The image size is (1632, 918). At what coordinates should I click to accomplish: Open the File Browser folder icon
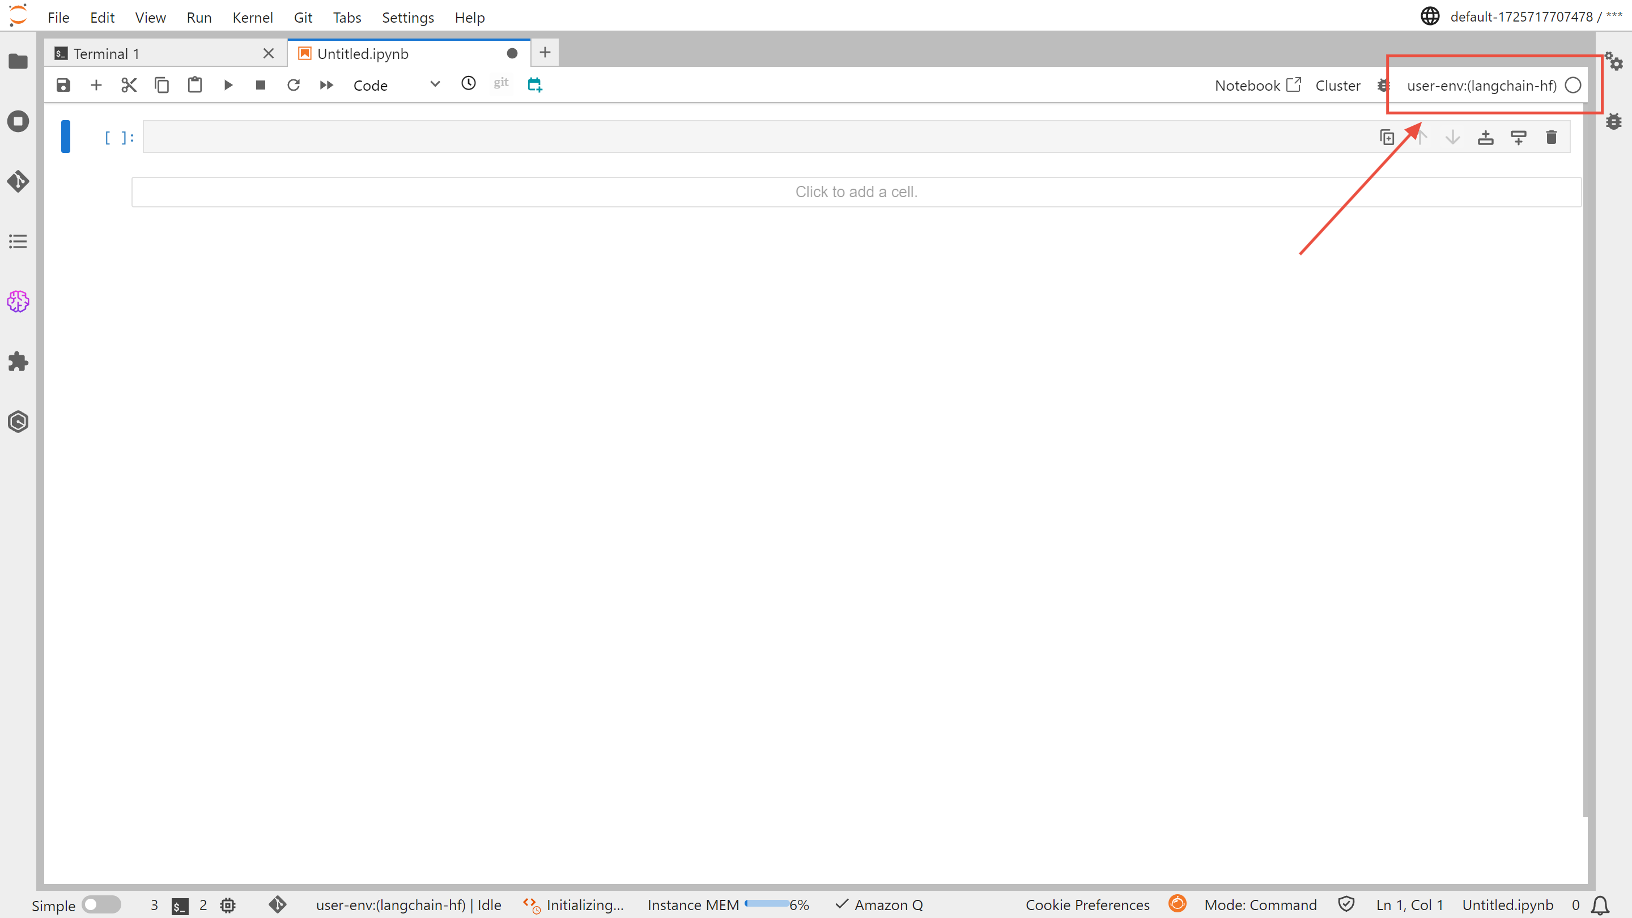18,61
